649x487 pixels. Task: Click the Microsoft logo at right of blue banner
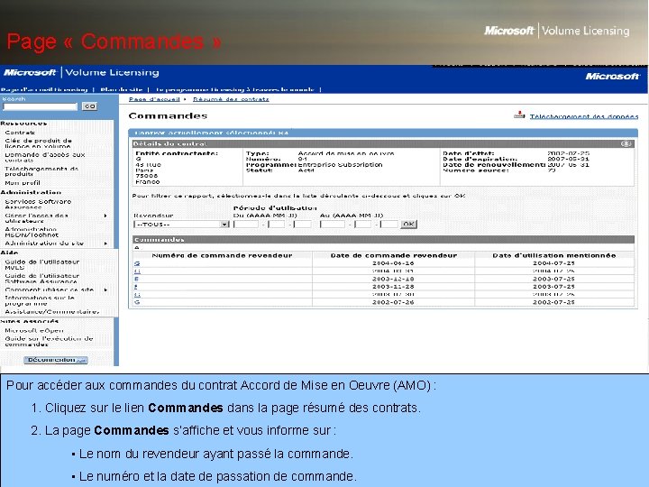[612, 76]
